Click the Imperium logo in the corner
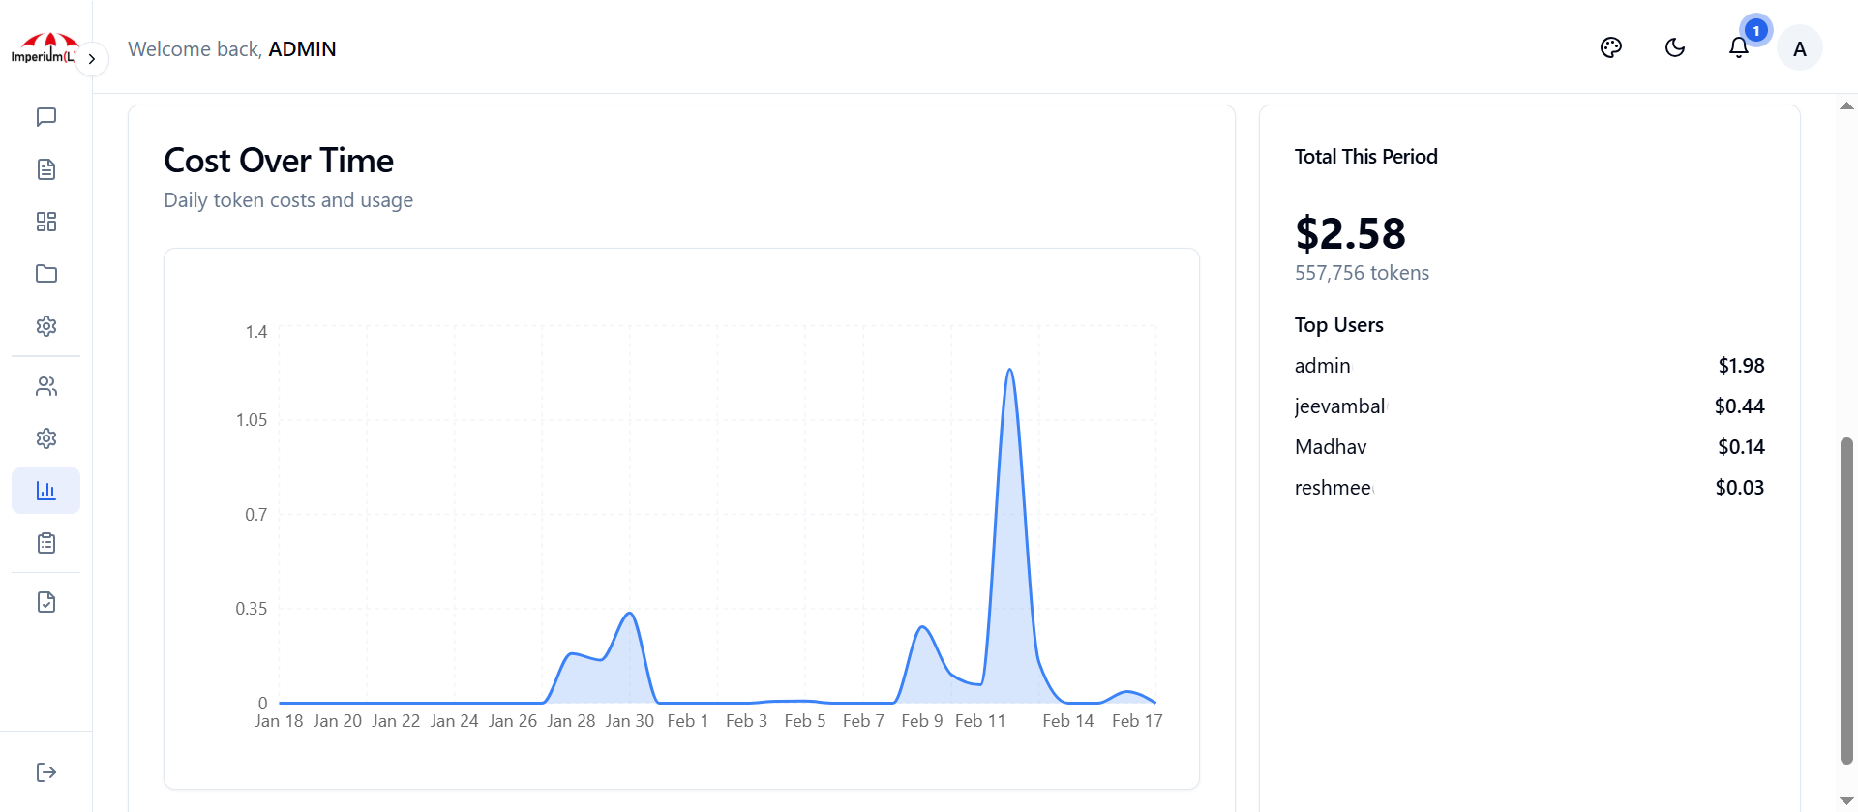1858x812 pixels. click(x=42, y=47)
